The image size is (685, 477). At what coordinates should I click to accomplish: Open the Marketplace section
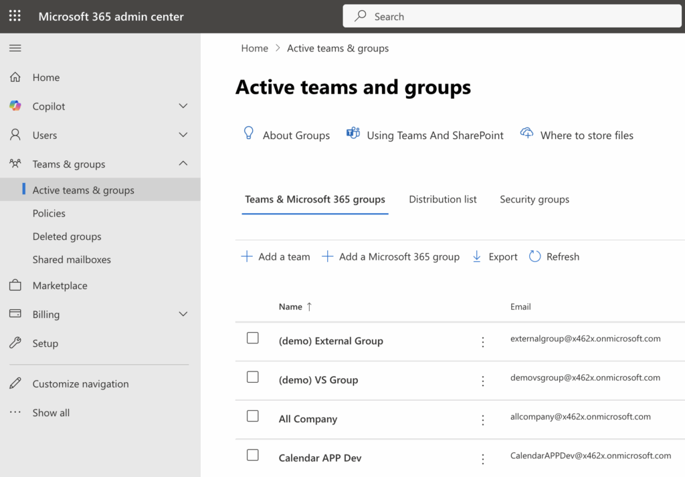tap(15, 285)
